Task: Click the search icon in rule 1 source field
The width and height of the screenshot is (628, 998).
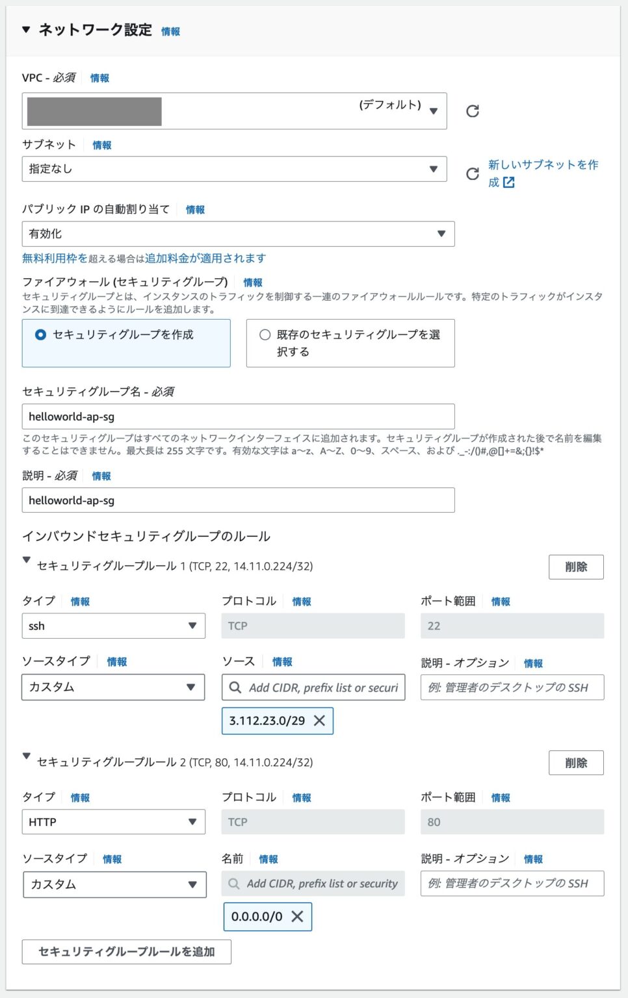Action: click(x=234, y=687)
